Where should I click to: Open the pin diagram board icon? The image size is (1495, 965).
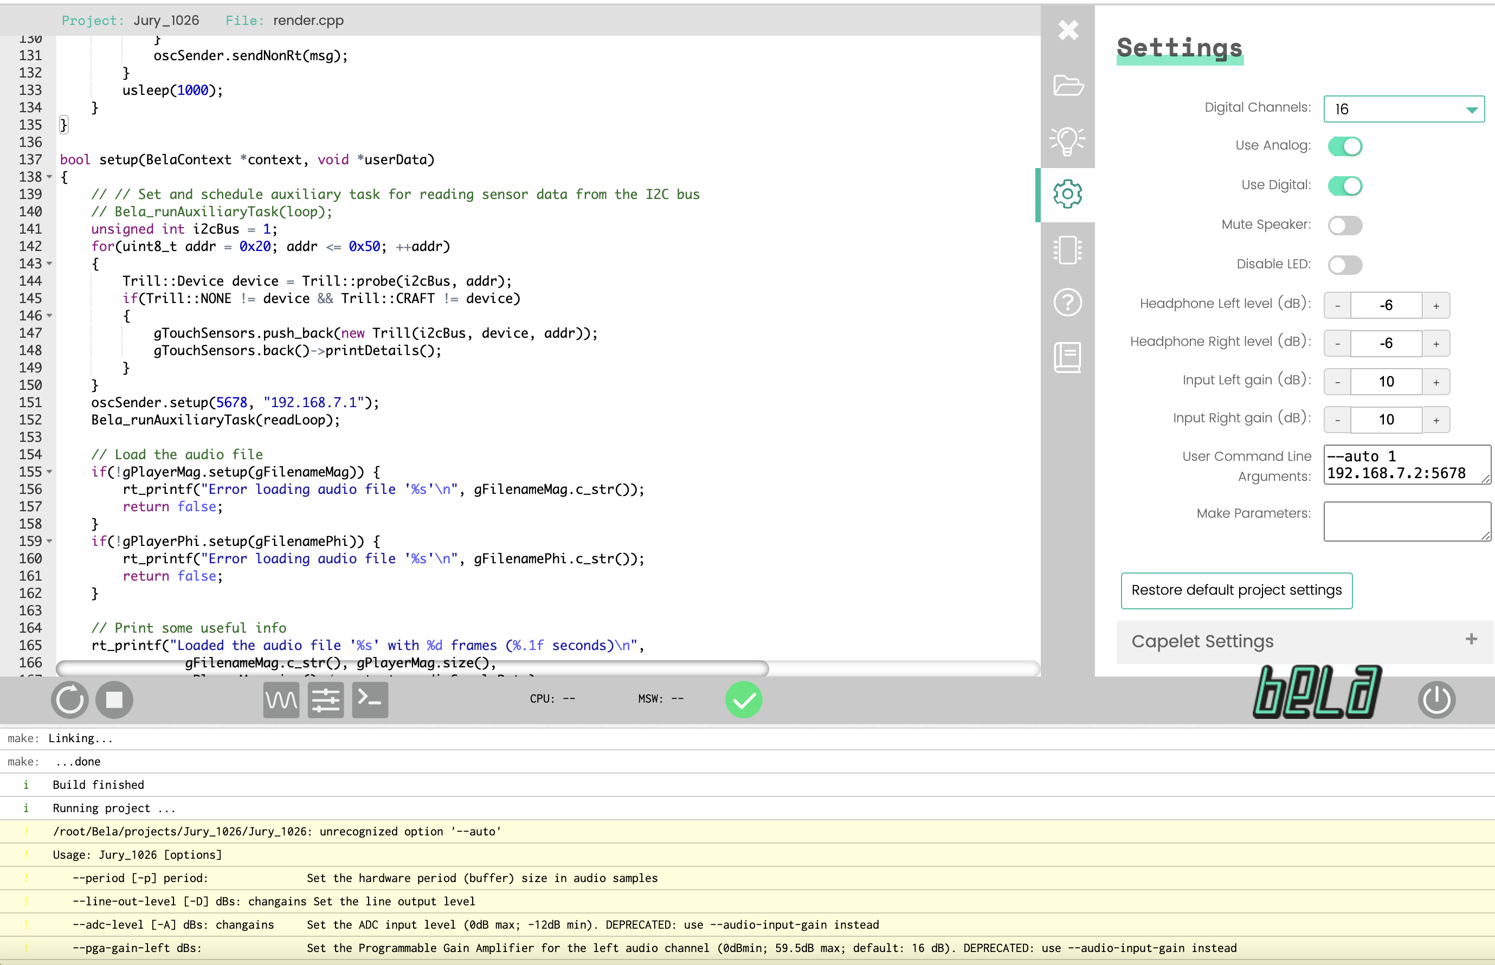[1068, 249]
